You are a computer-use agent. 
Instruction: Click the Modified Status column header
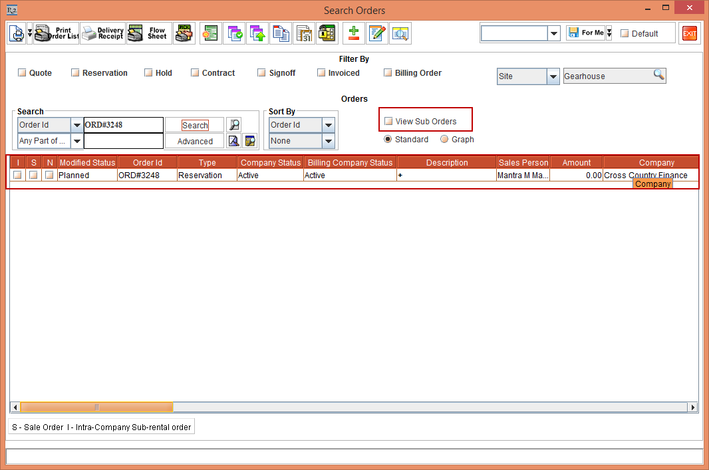(87, 163)
